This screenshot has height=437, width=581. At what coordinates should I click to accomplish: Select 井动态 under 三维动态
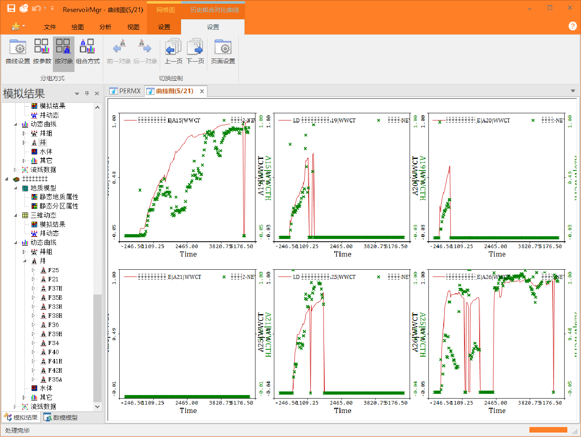point(49,233)
